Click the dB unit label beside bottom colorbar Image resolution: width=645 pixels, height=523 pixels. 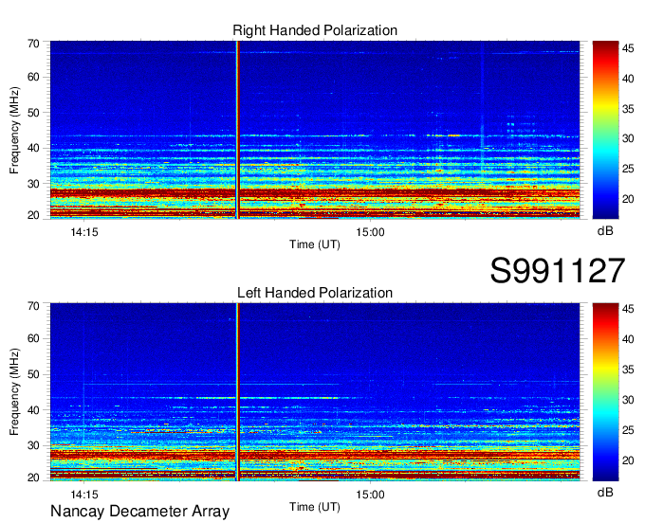(x=605, y=492)
